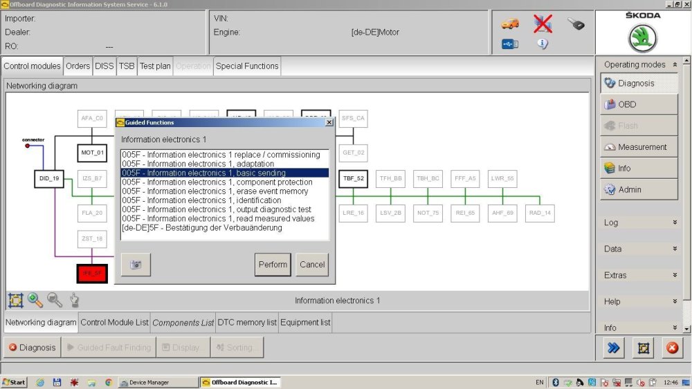The width and height of the screenshot is (692, 389).
Task: Select 'read measured values' list entry
Action: click(225, 218)
